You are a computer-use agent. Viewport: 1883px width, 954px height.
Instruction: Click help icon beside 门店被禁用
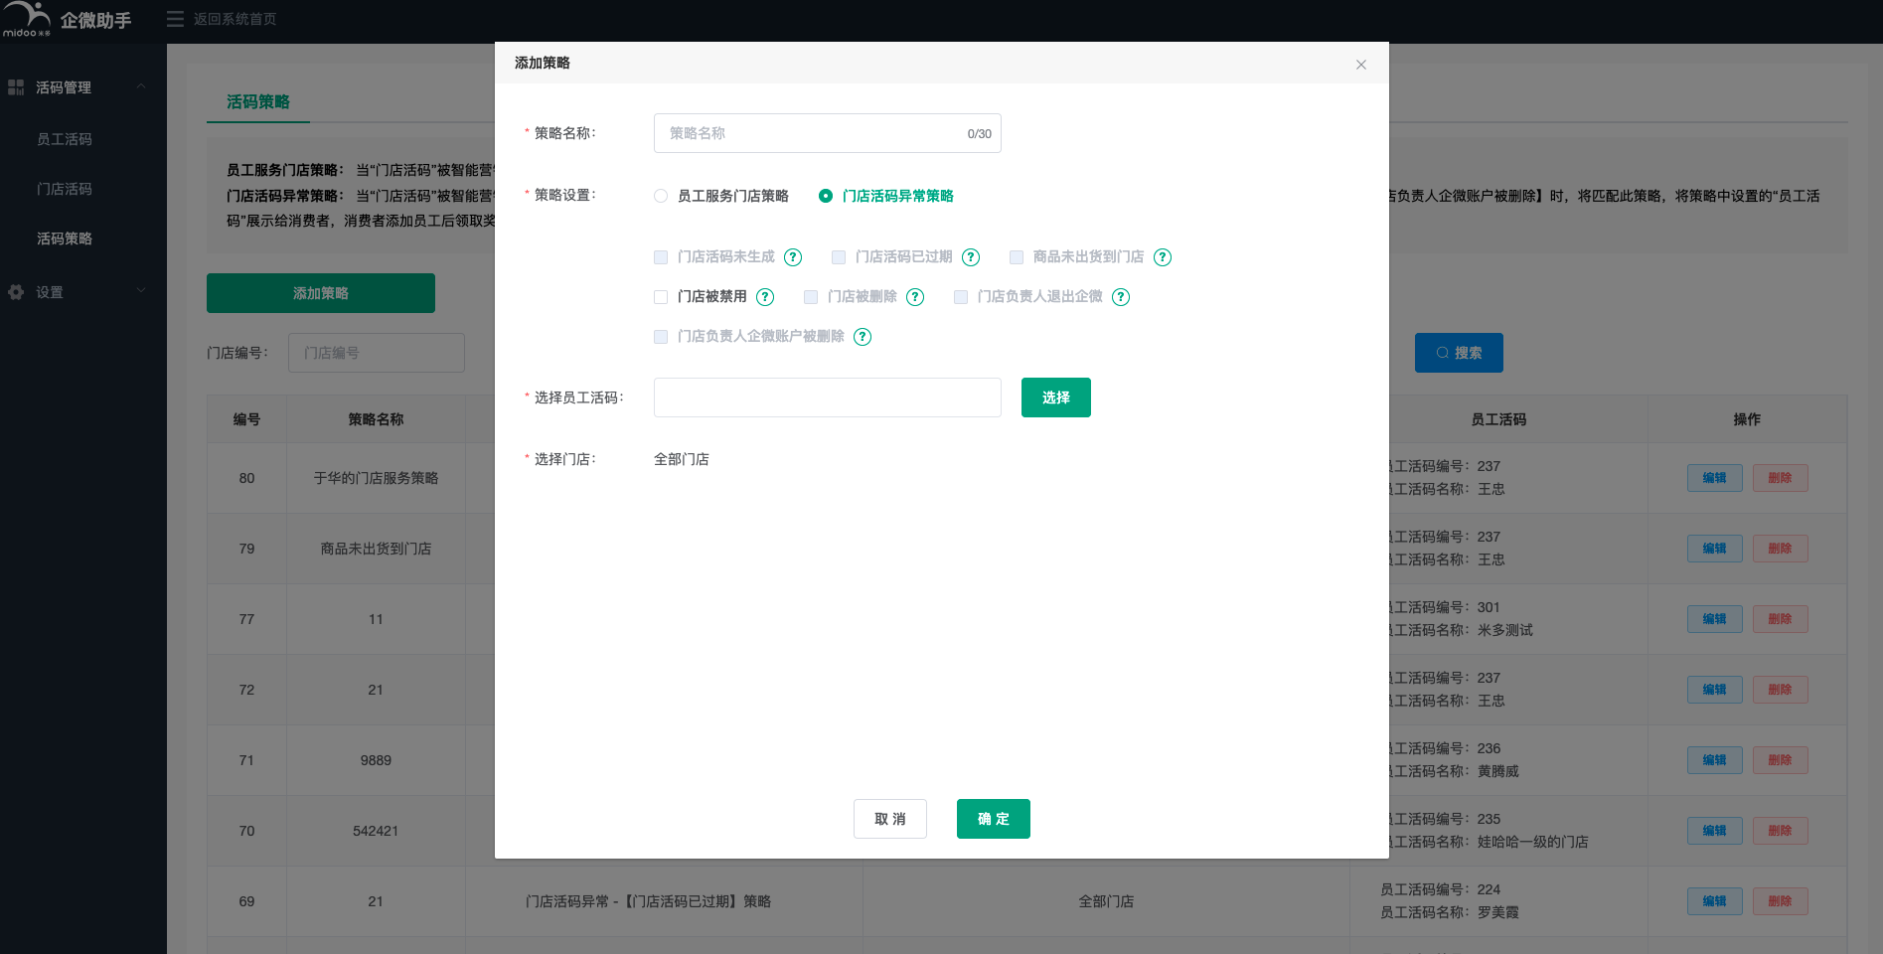pyautogui.click(x=765, y=297)
